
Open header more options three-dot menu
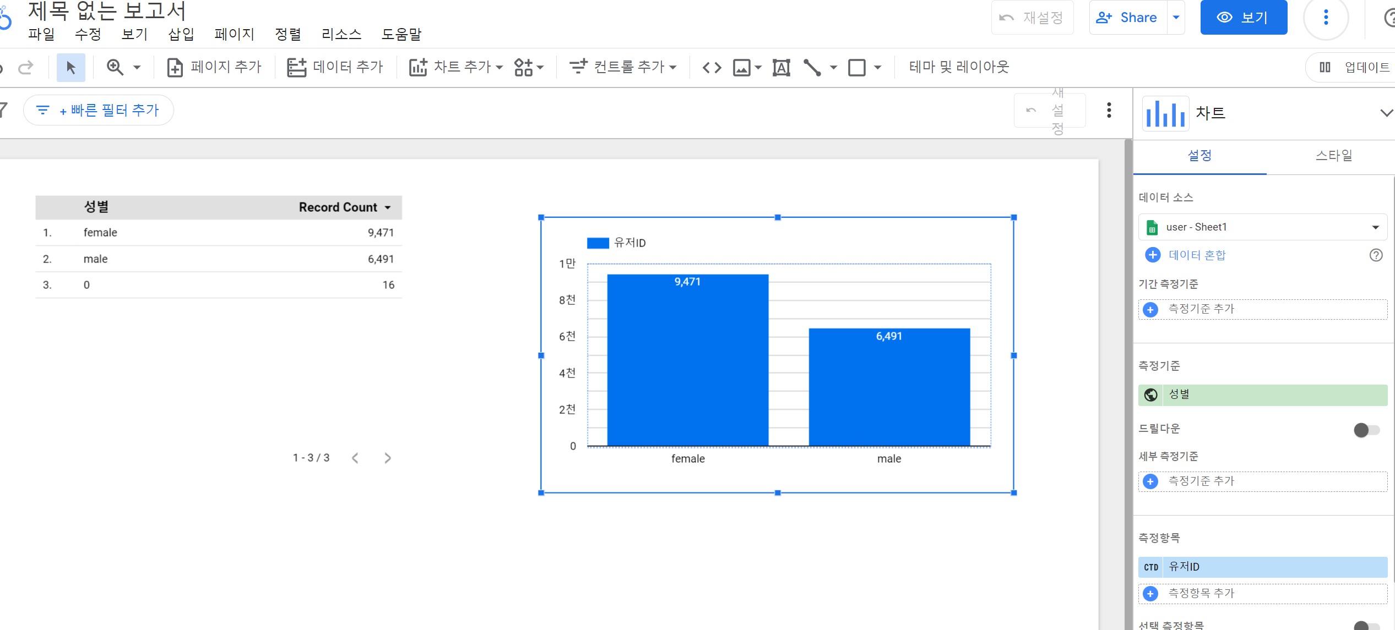pos(1326,18)
